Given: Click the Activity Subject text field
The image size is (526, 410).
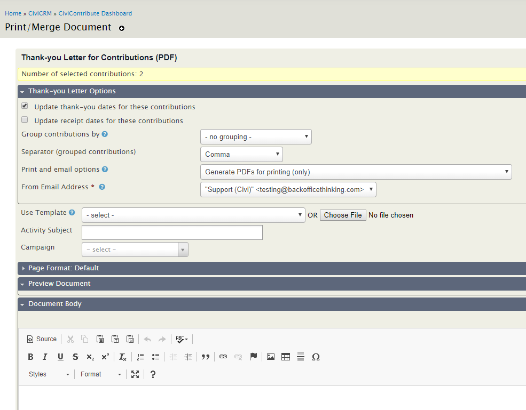Looking at the screenshot, I should click(x=172, y=232).
